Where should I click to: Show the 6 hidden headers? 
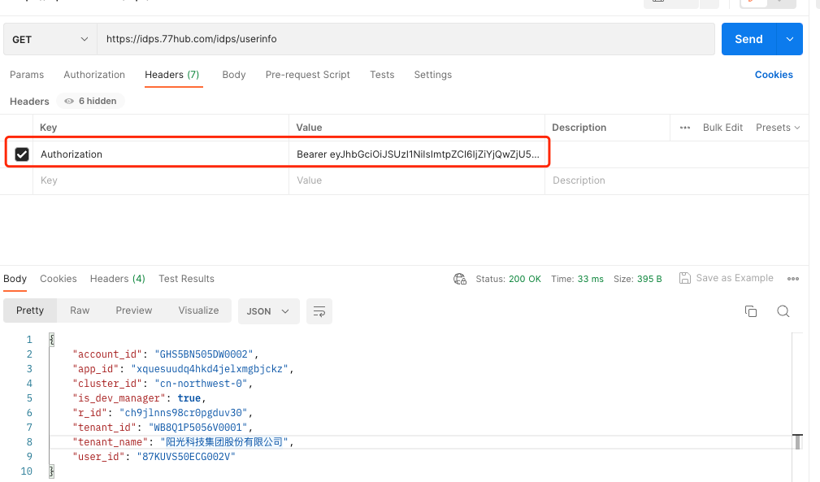(x=90, y=102)
